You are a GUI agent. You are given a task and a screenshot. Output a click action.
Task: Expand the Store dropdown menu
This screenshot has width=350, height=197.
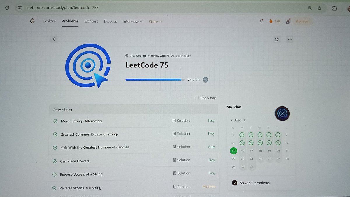coord(155,22)
